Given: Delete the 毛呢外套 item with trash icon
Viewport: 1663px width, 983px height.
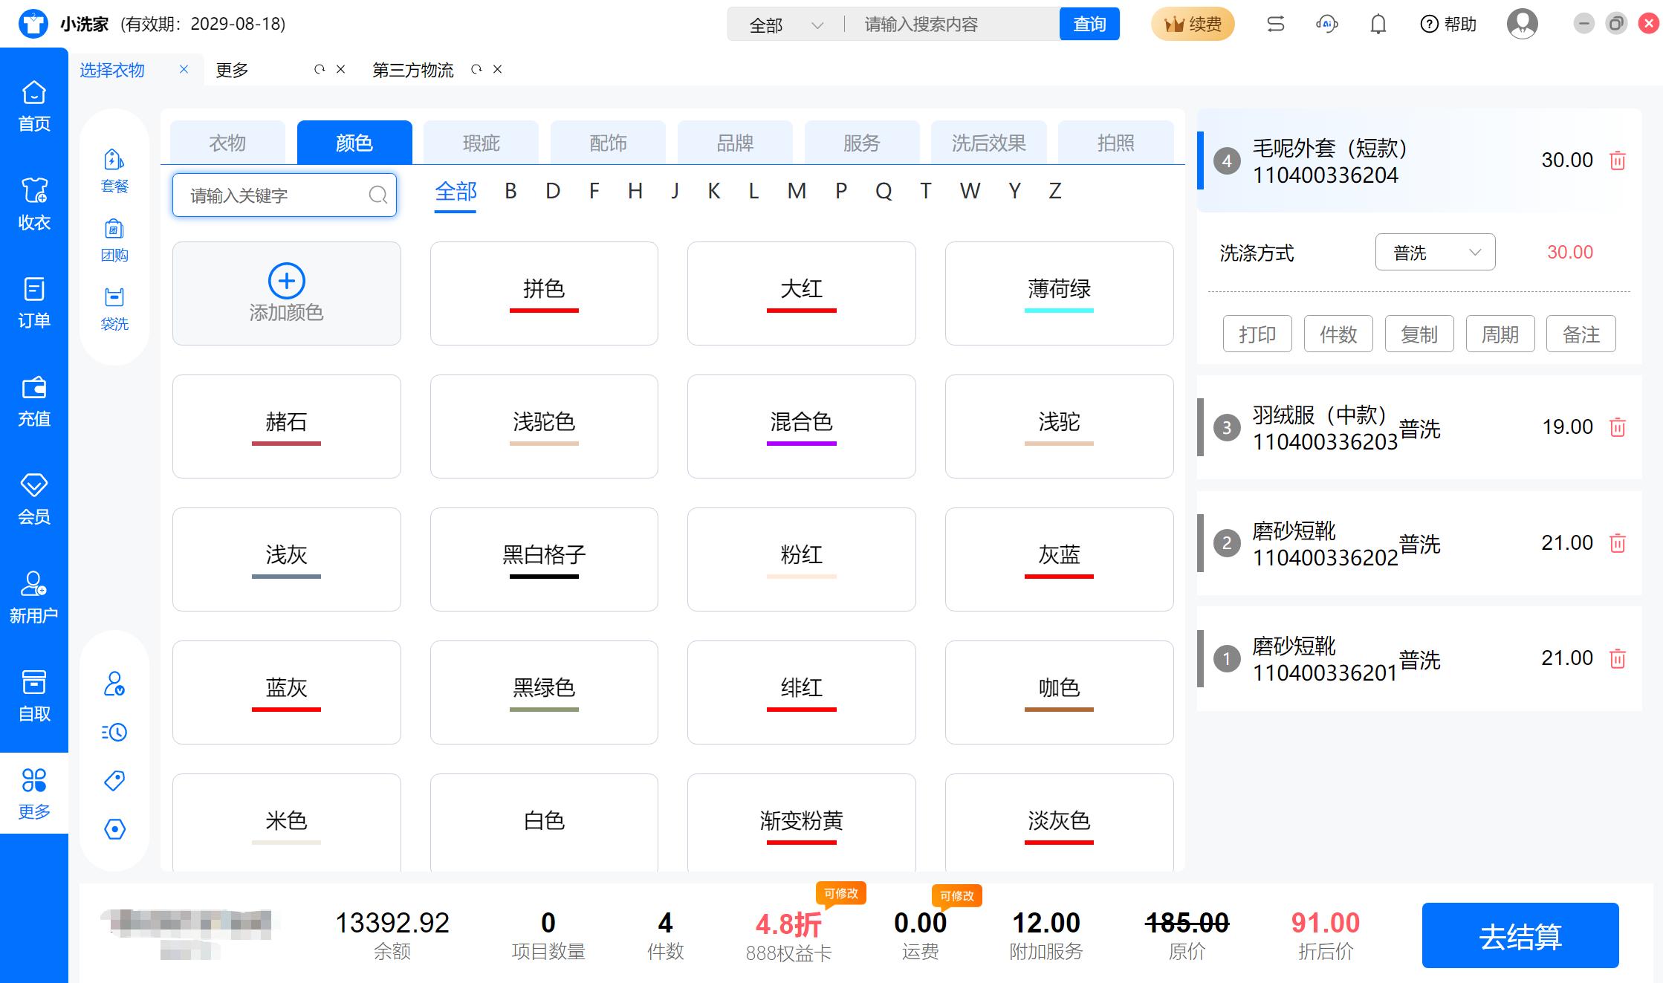Looking at the screenshot, I should point(1617,160).
